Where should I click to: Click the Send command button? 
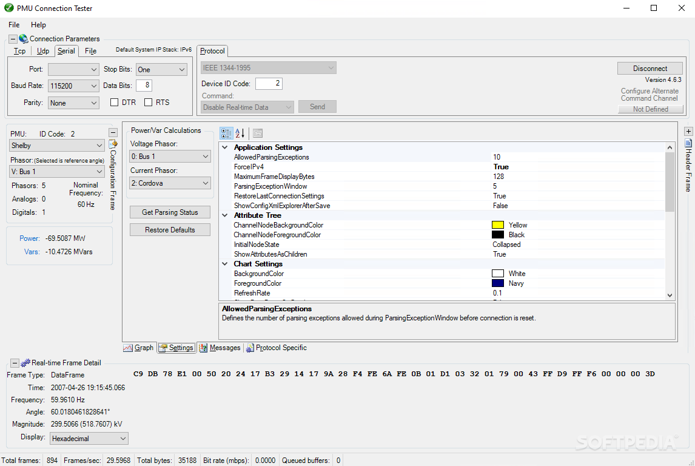pos(317,107)
